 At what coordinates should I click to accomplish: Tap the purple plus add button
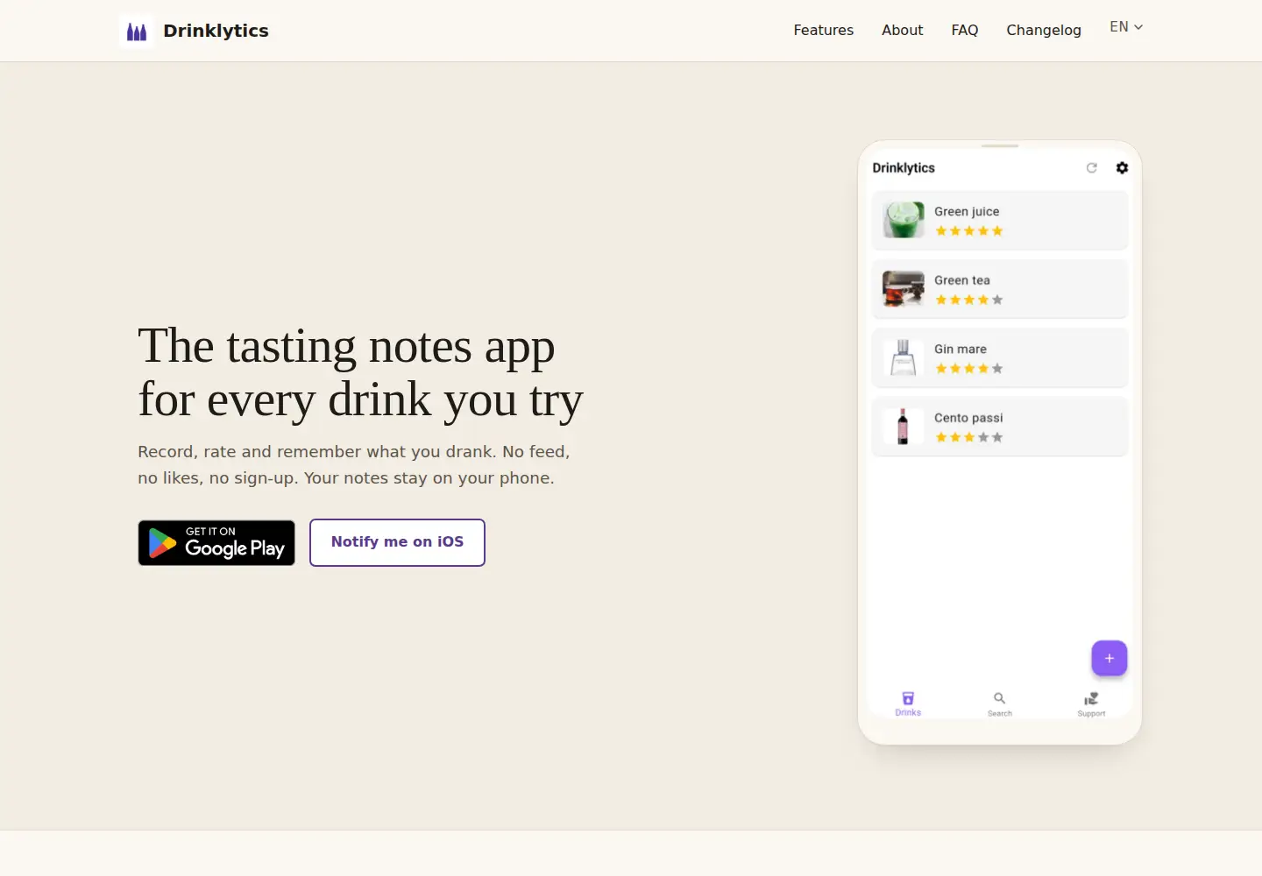[1110, 658]
